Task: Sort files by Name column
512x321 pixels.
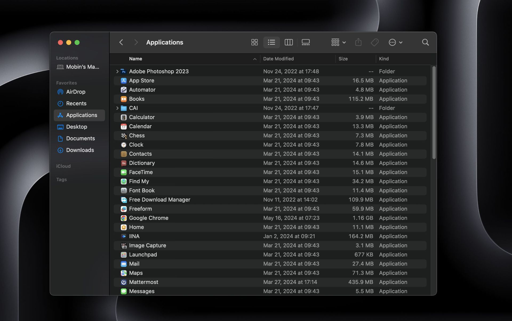Action: click(135, 59)
